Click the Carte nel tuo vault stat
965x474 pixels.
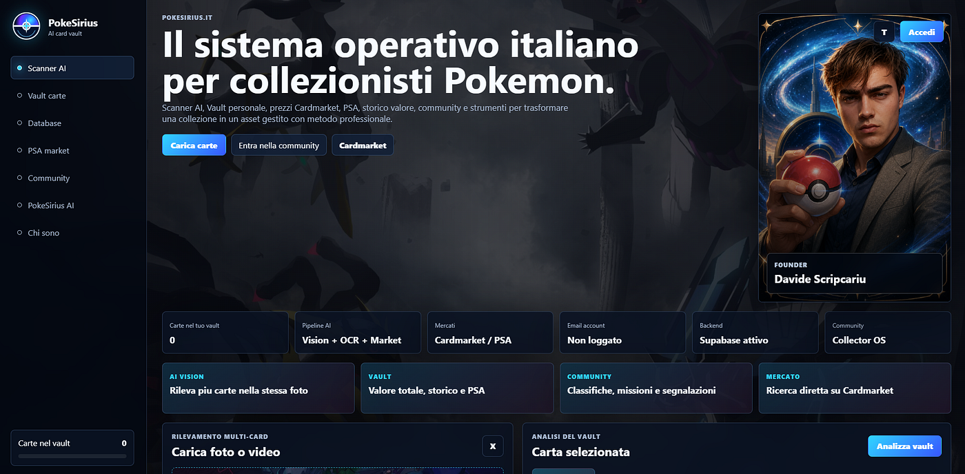(x=225, y=333)
